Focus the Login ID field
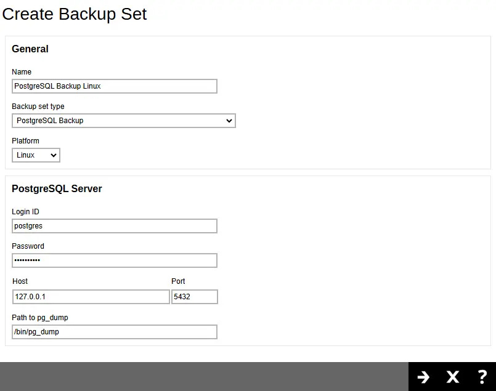This screenshot has height=391, width=496. pyautogui.click(x=115, y=226)
